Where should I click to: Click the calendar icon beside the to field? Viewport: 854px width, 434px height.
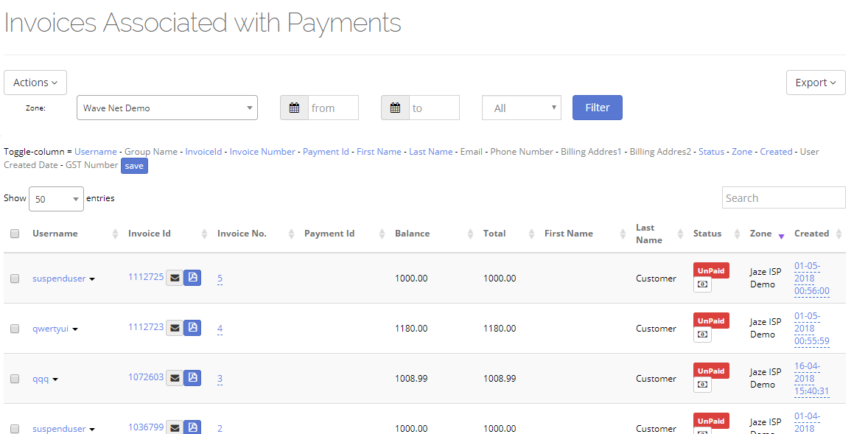395,107
